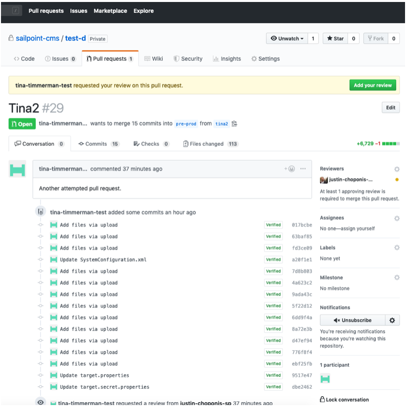This screenshot has width=408, height=410.
Task: Open the comment's three-dot options menu
Action: point(303,169)
